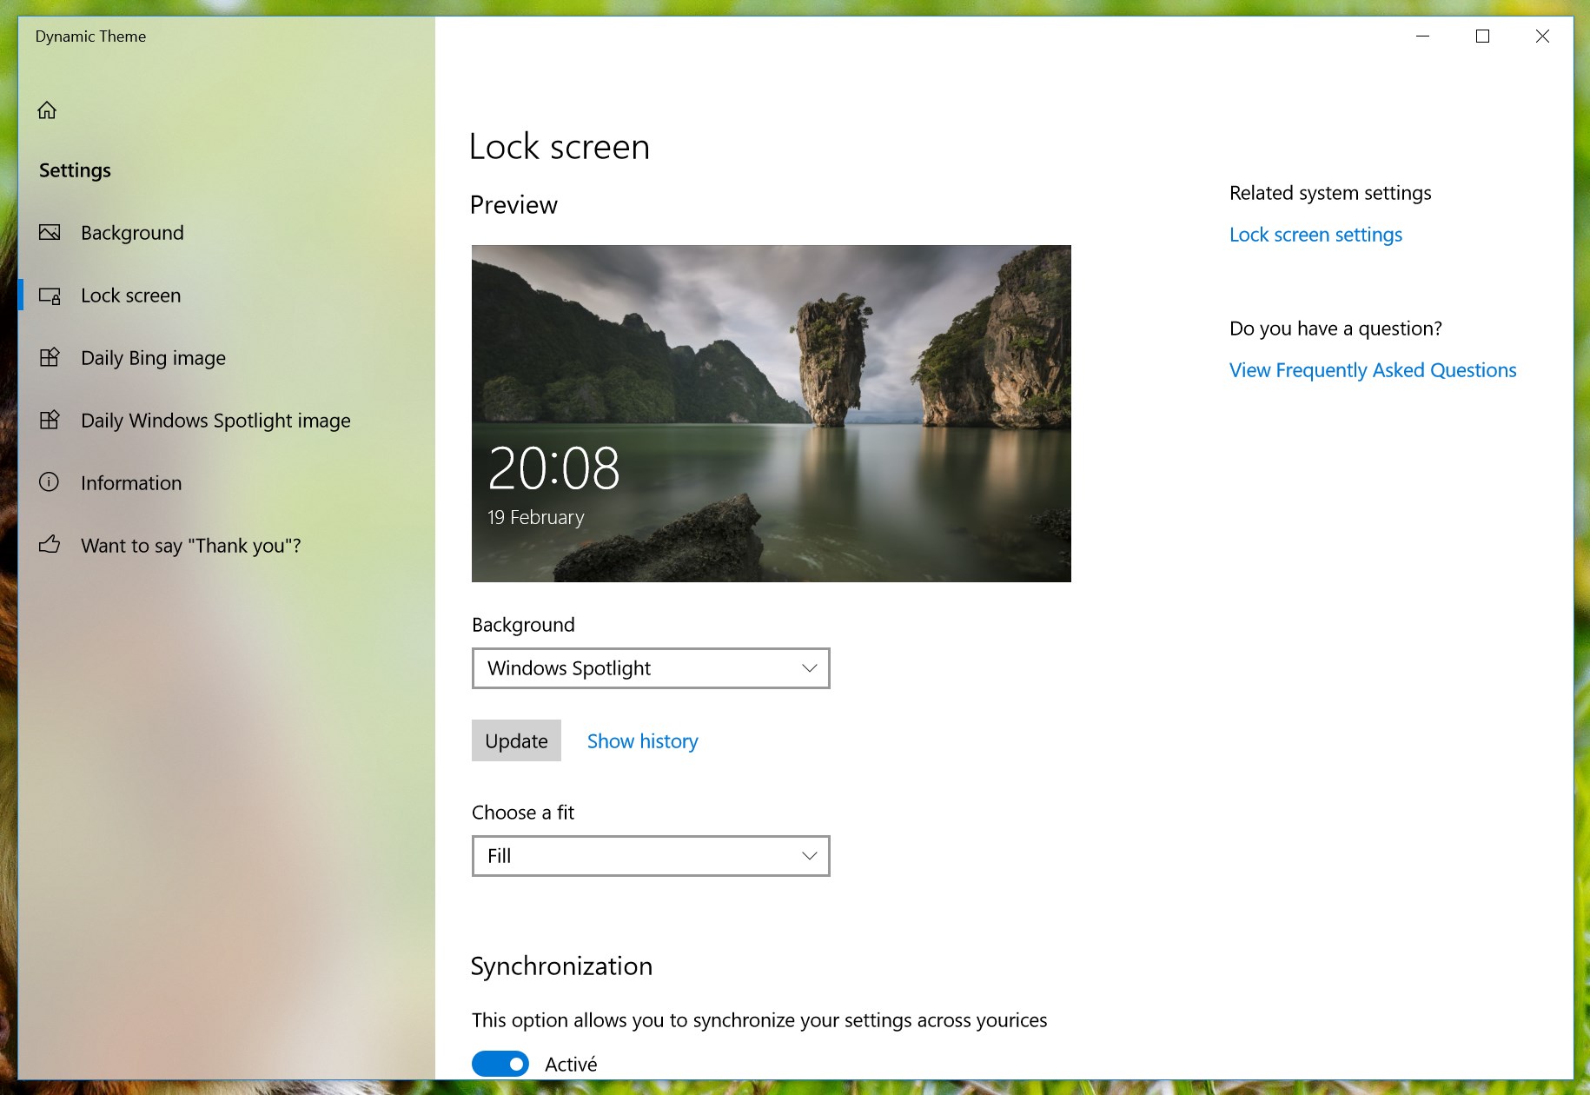Close the Dynamic Theme window

click(1542, 36)
